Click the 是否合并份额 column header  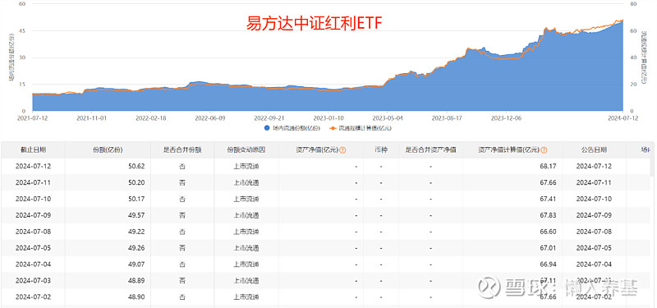coord(182,150)
